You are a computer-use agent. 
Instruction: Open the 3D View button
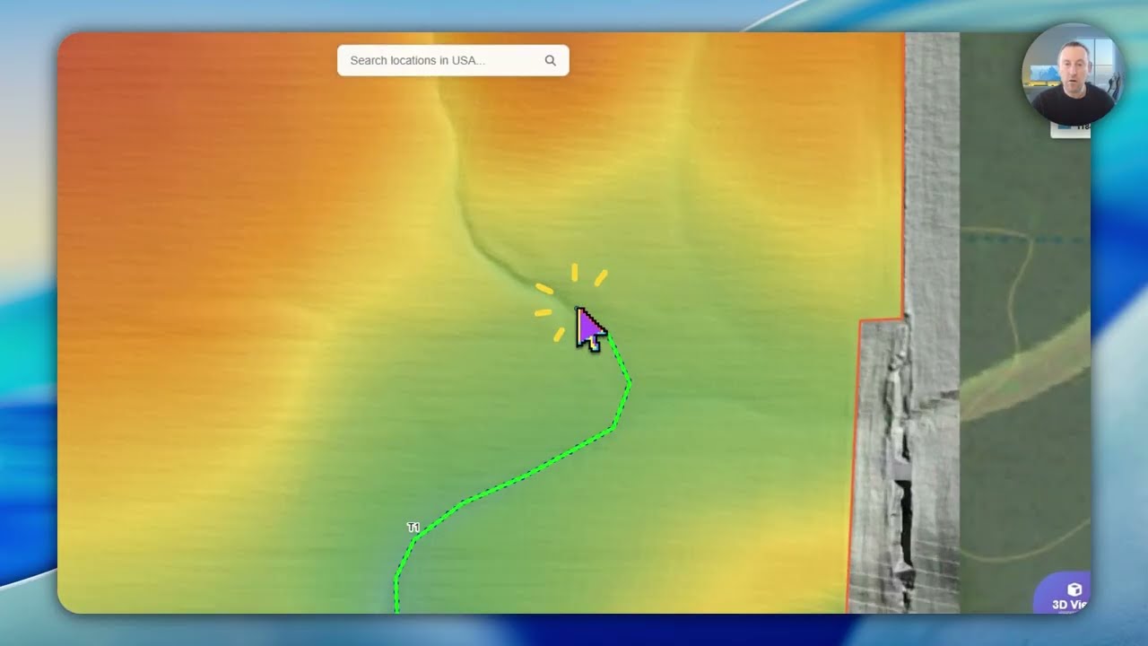click(1064, 595)
